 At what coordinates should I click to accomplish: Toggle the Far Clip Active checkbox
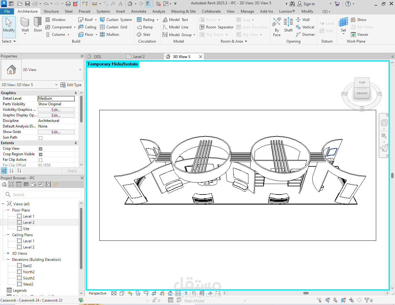[x=40, y=160]
